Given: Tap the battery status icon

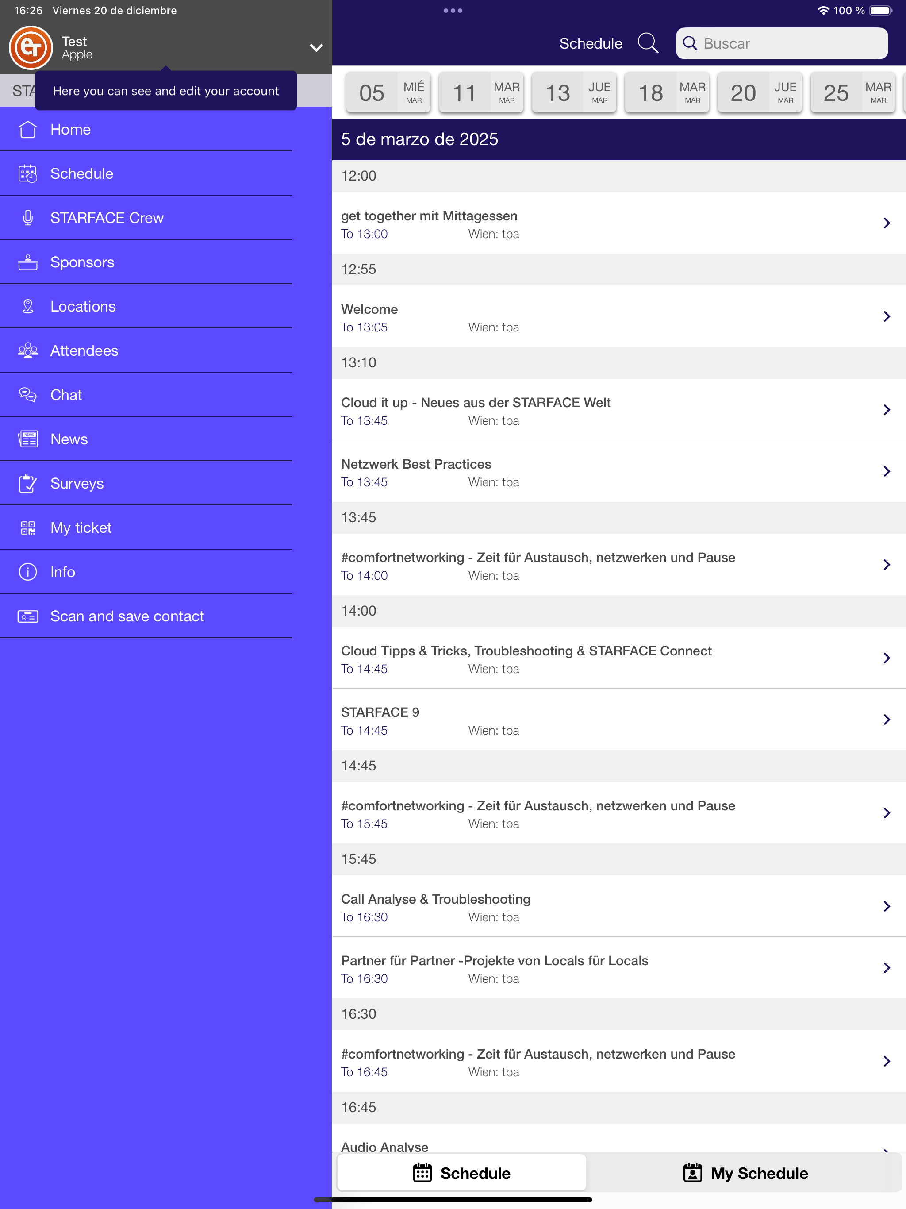Looking at the screenshot, I should click(881, 10).
